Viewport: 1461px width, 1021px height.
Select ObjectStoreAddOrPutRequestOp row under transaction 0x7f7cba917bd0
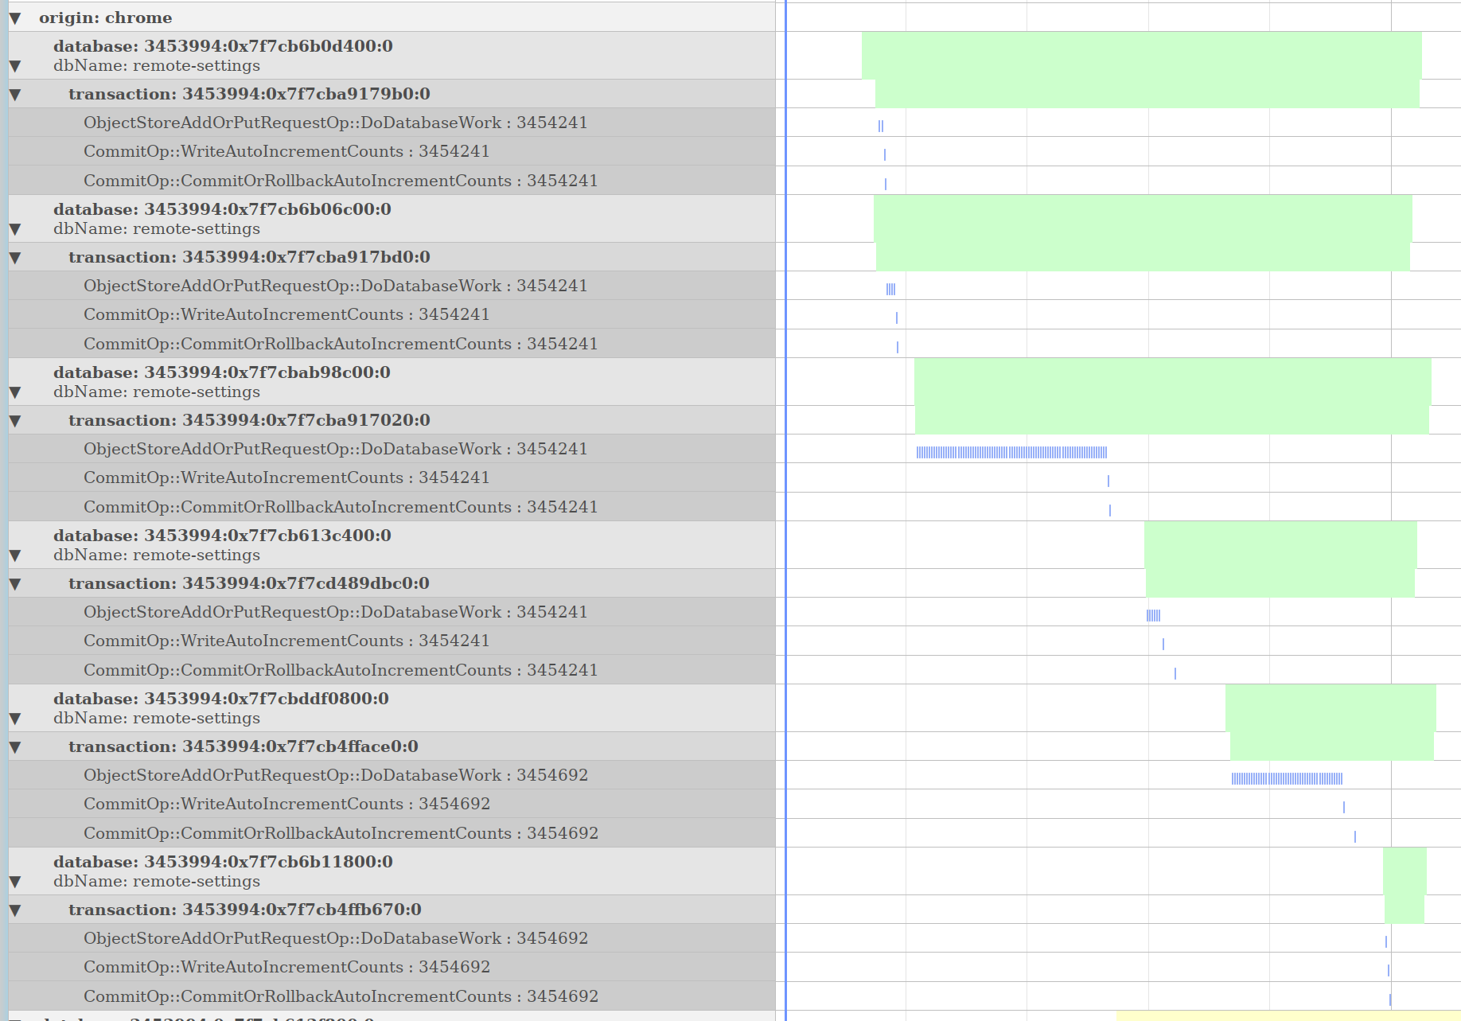(x=392, y=286)
